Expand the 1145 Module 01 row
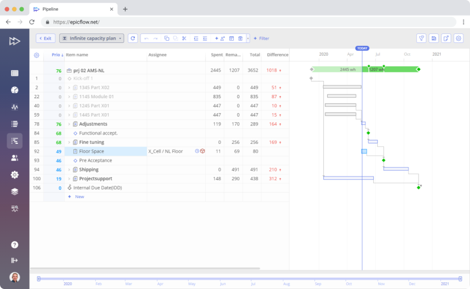The height and width of the screenshot is (289, 470). (x=69, y=97)
